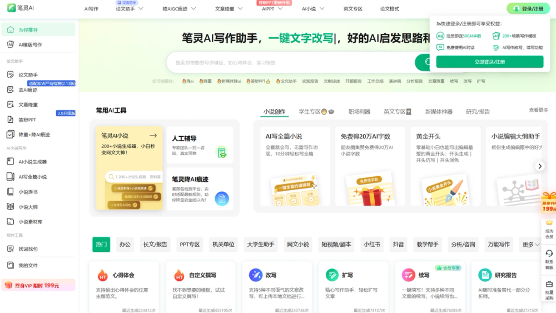Expand the AIPPT top menu dropdown
Viewport: 556px width, 313px height.
click(280, 8)
